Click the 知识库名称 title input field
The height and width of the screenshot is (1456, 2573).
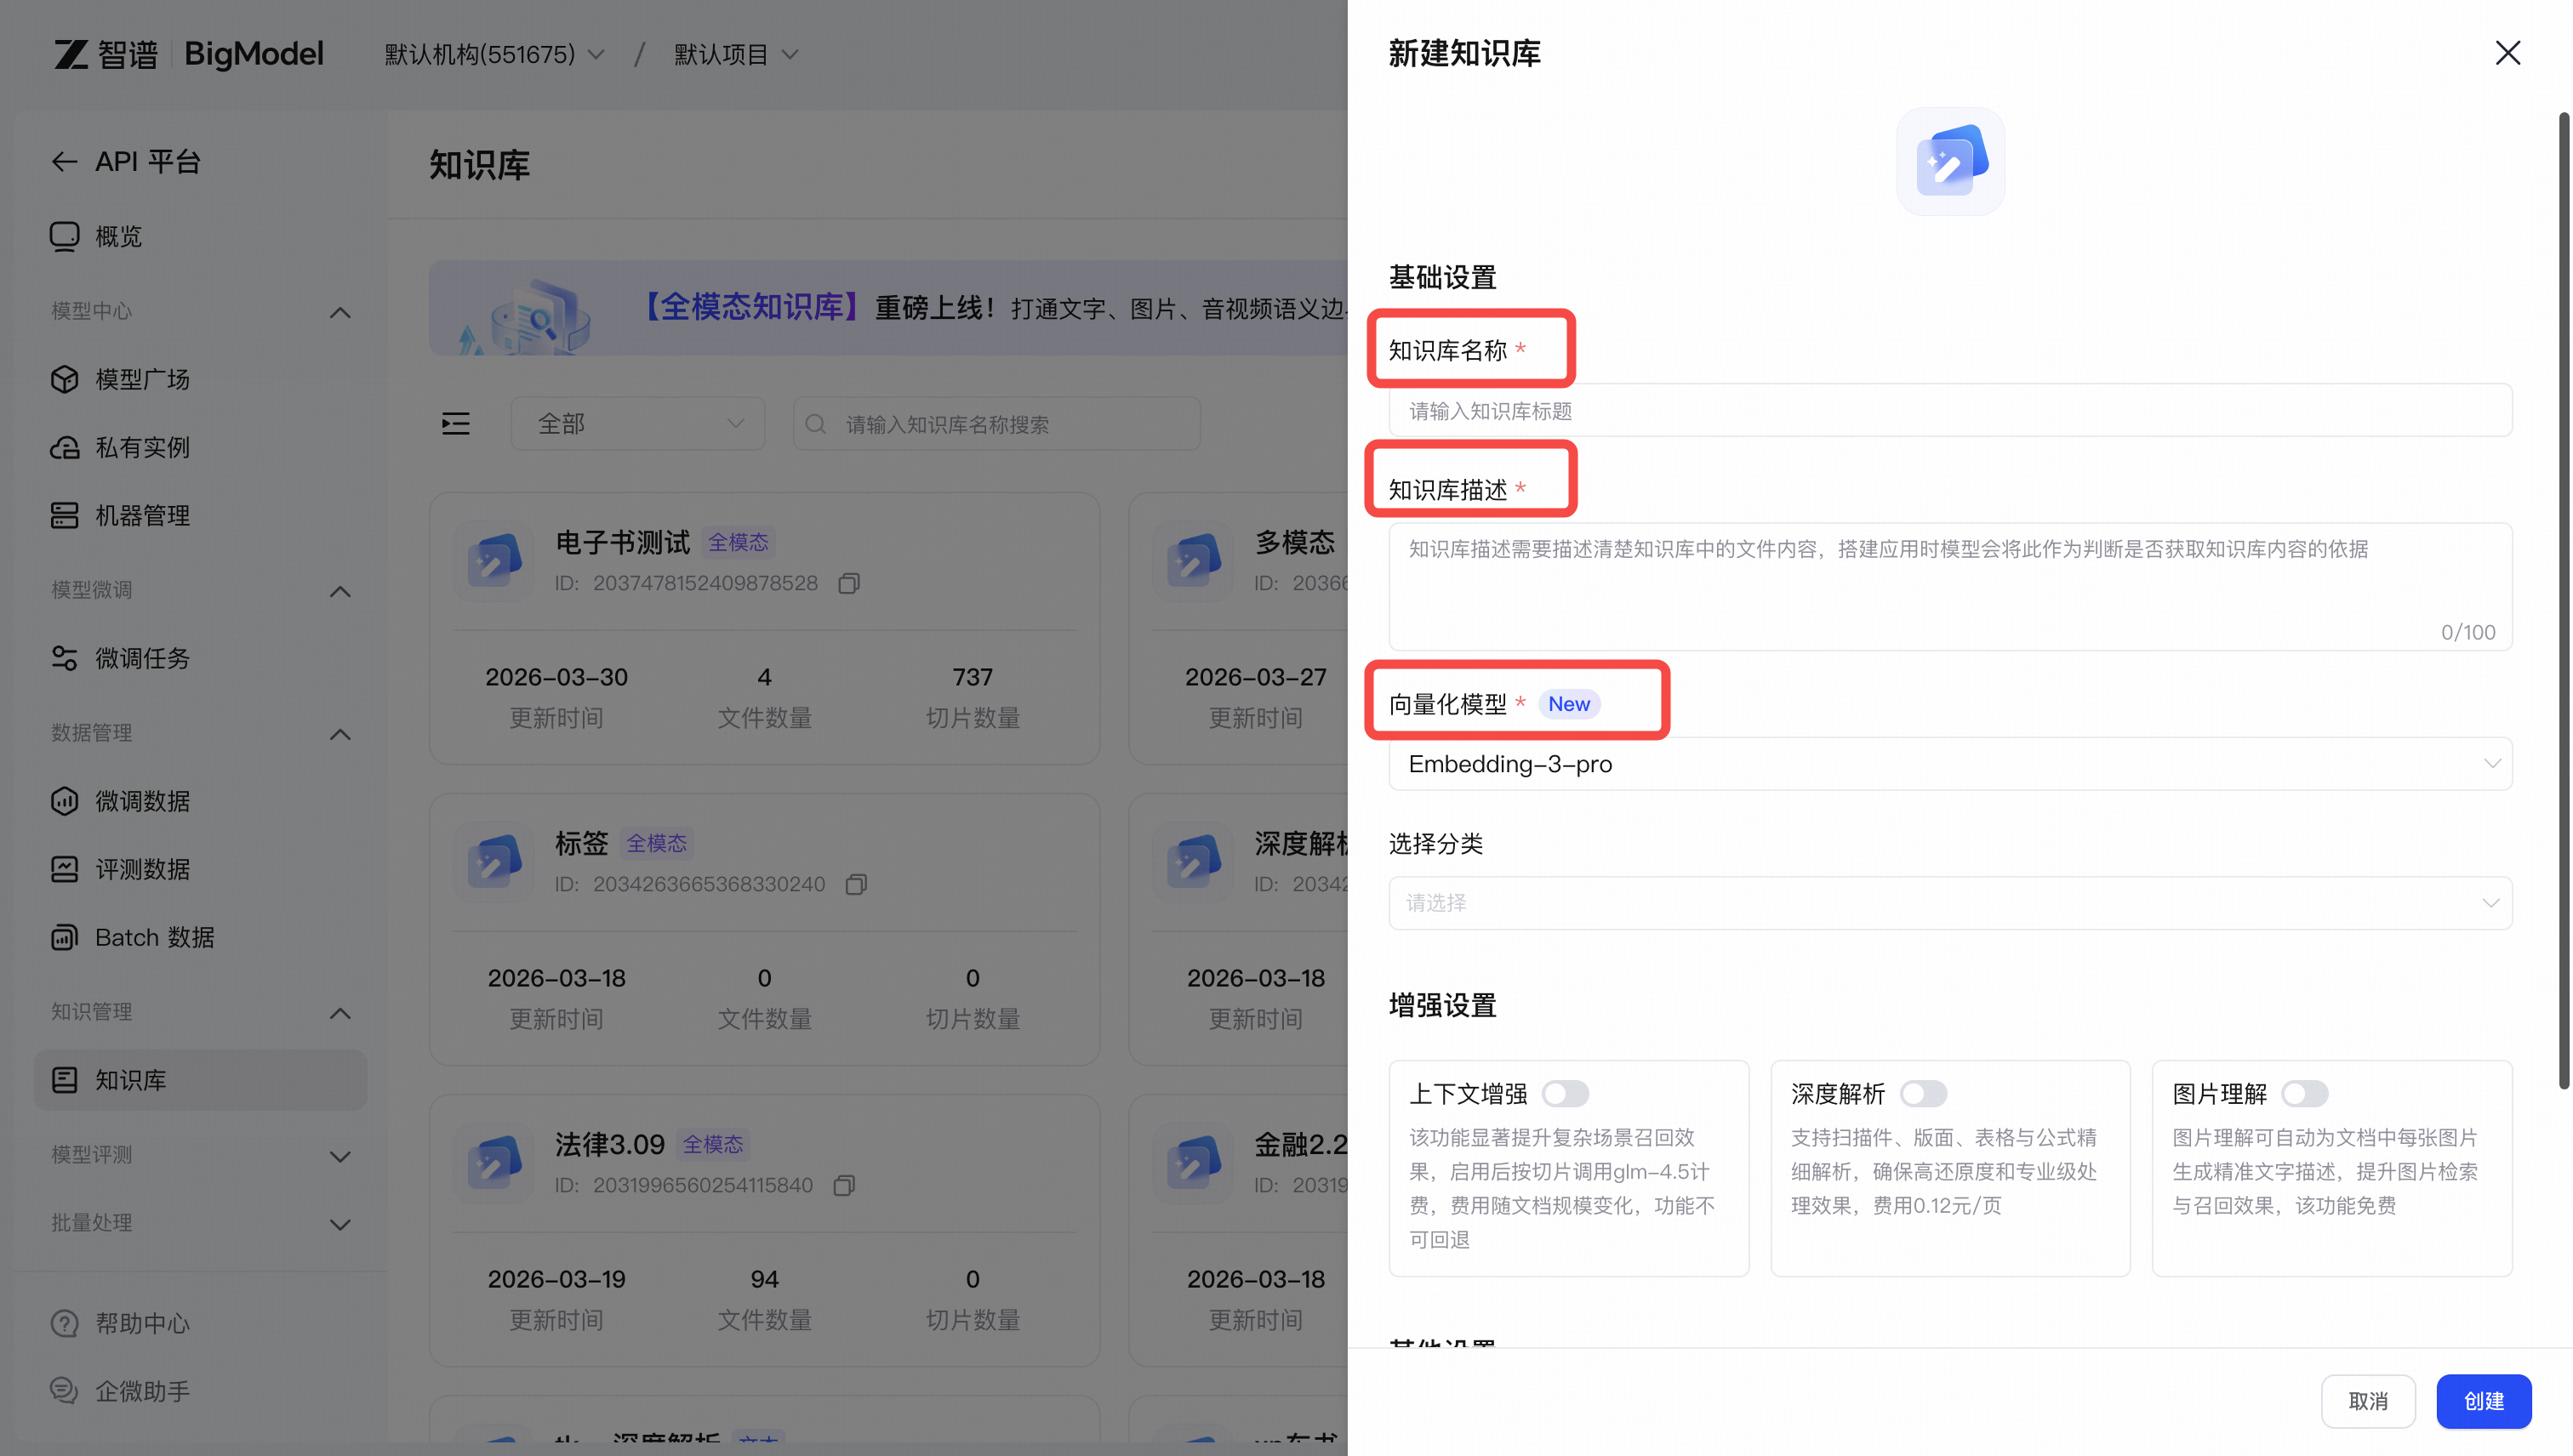1950,411
